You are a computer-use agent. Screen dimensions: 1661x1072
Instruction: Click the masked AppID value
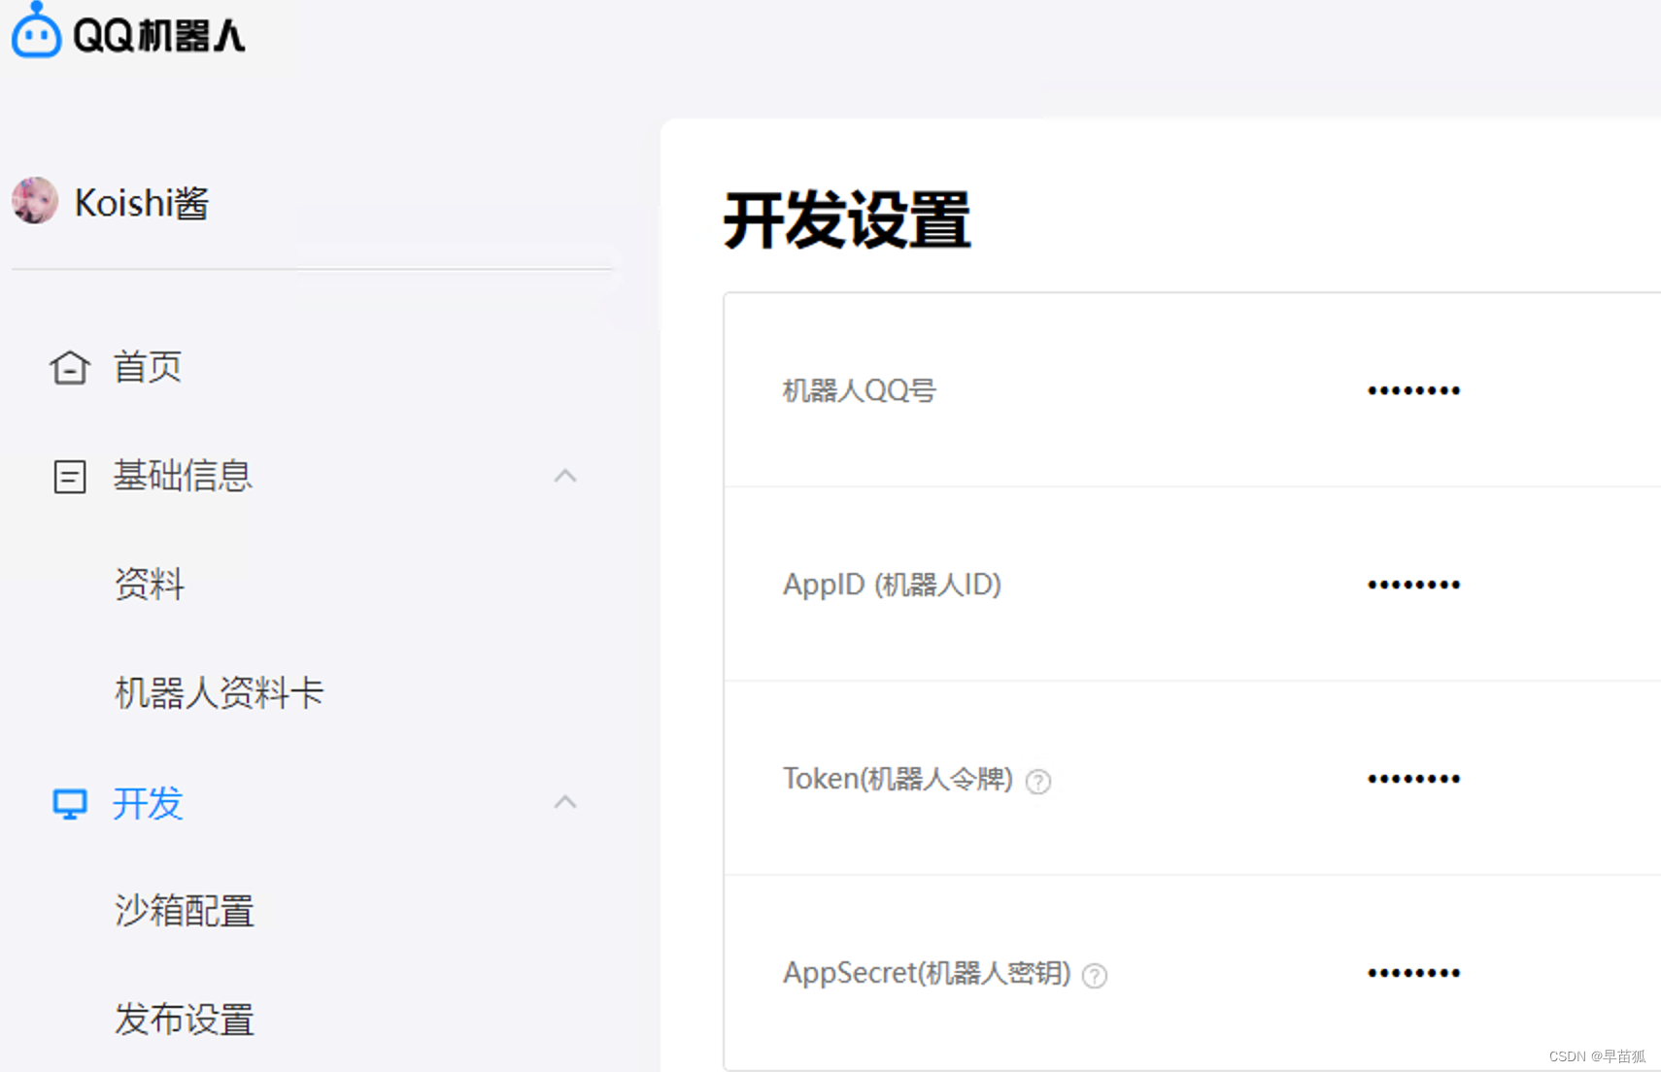1413,584
